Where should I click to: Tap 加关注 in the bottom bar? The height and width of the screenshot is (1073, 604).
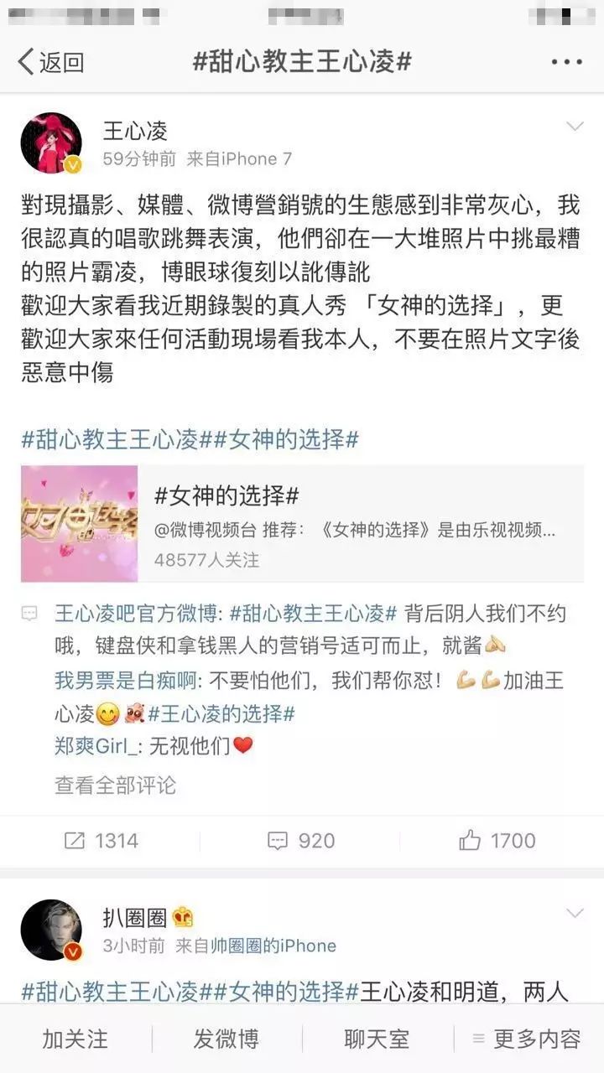(75, 1039)
